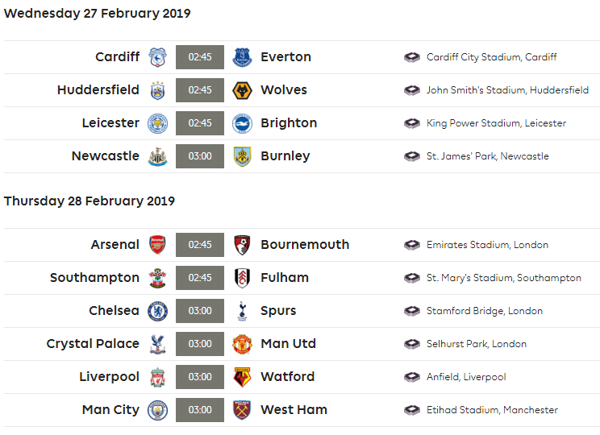The image size is (600, 435).
Task: Click the King Power Stadium, Leicester venue
Action: [x=496, y=123]
